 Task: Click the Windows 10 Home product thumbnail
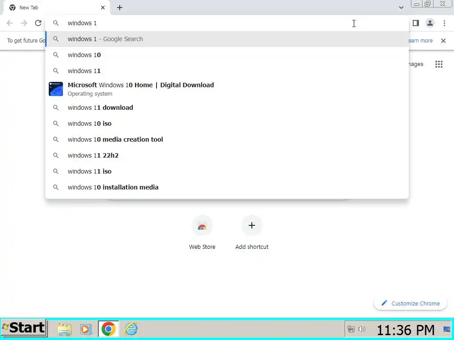[x=56, y=89]
